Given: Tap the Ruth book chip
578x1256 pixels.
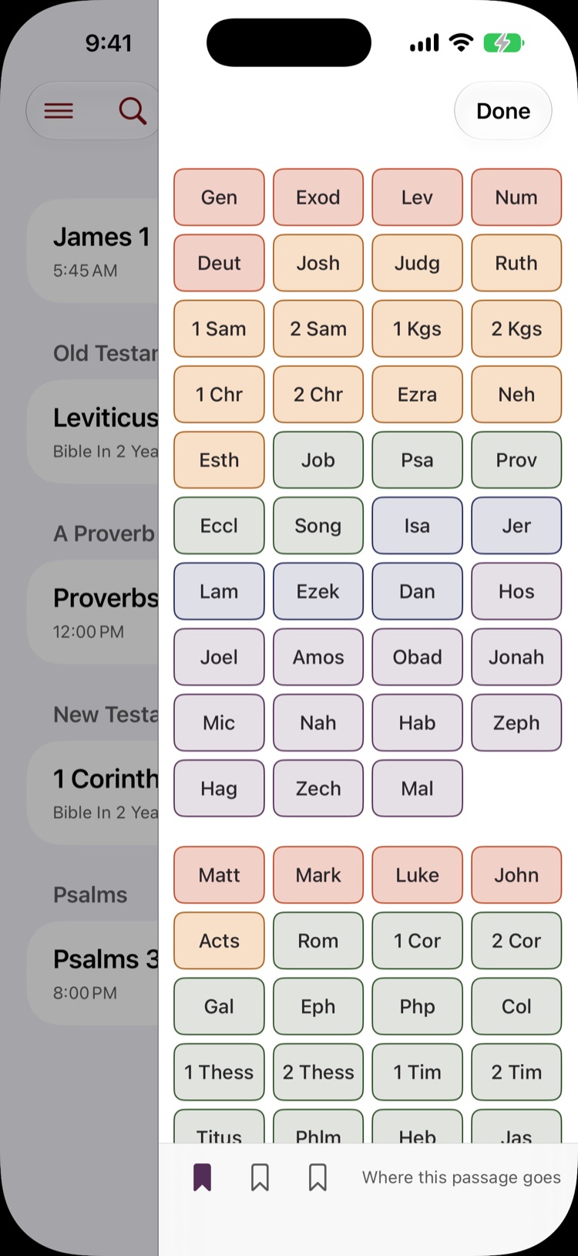Looking at the screenshot, I should 516,263.
